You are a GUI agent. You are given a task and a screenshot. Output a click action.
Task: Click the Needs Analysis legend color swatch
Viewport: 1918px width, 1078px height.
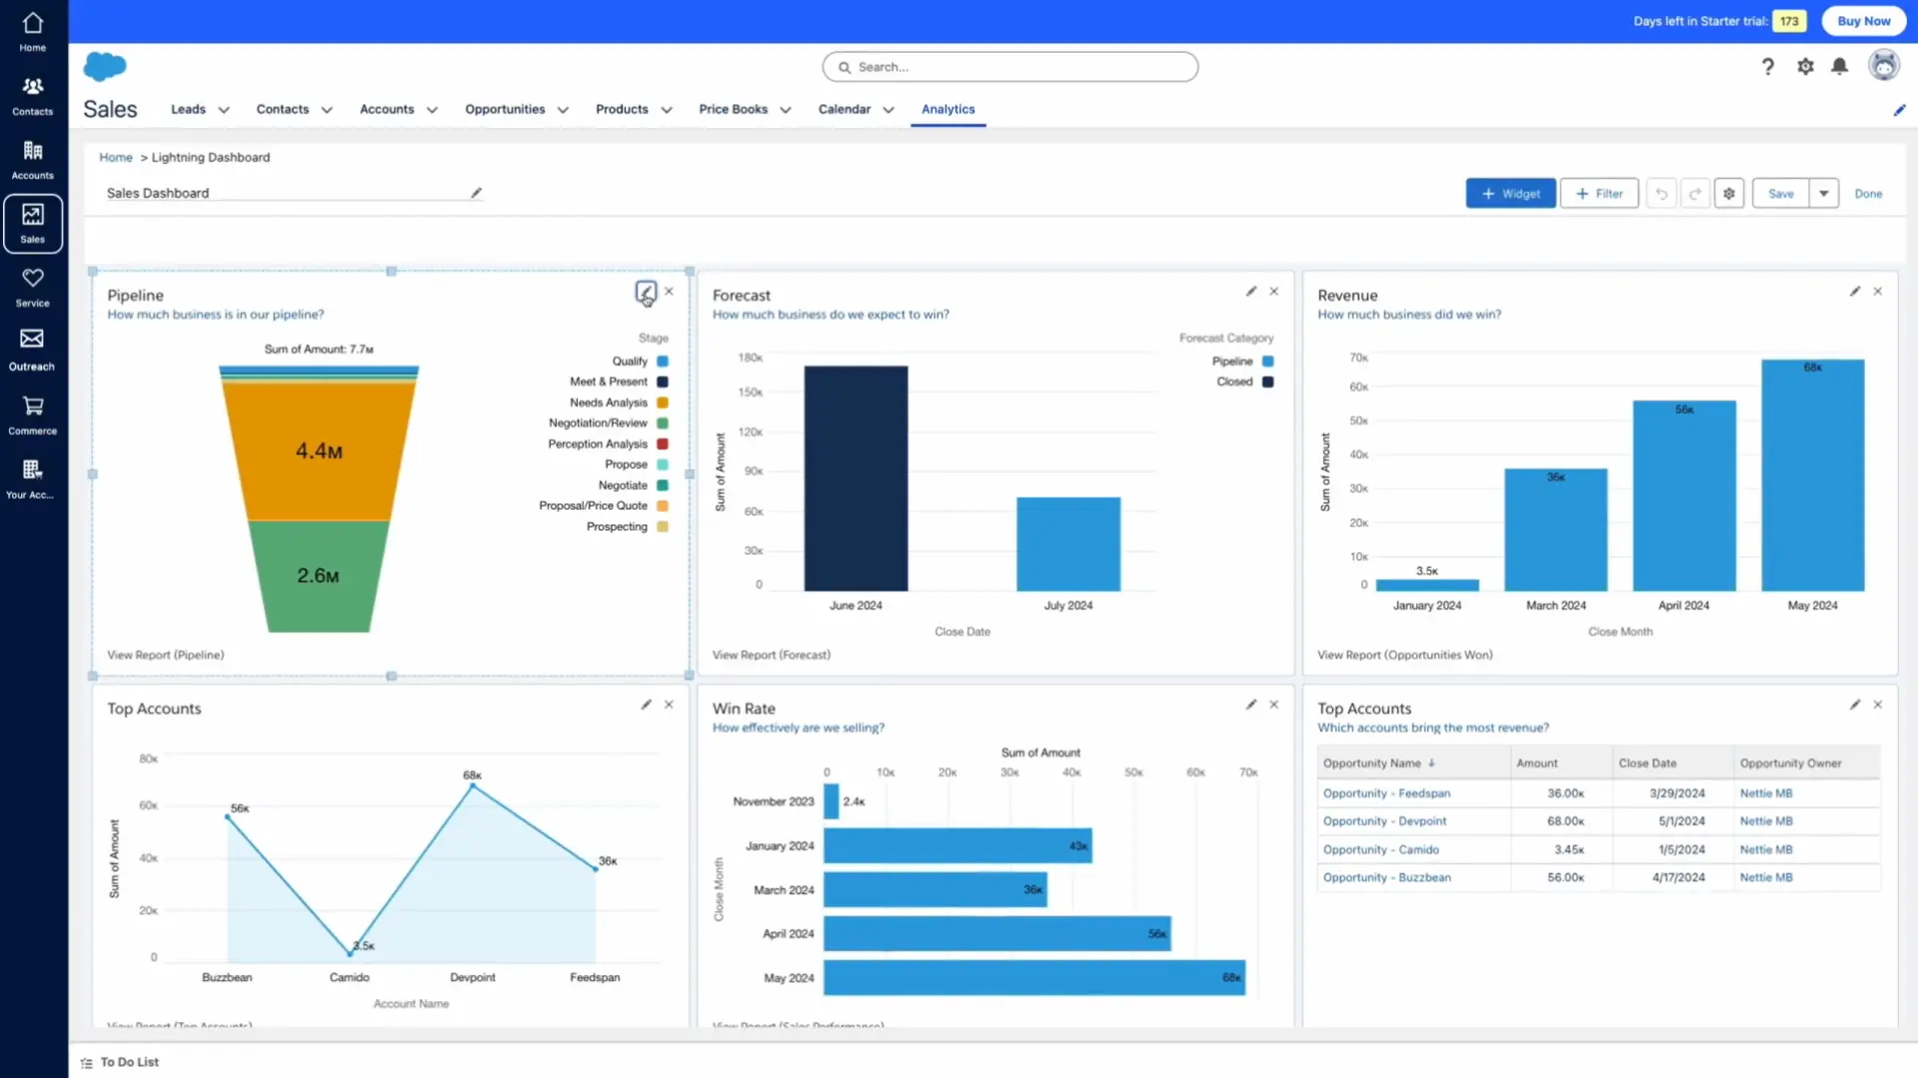[662, 403]
